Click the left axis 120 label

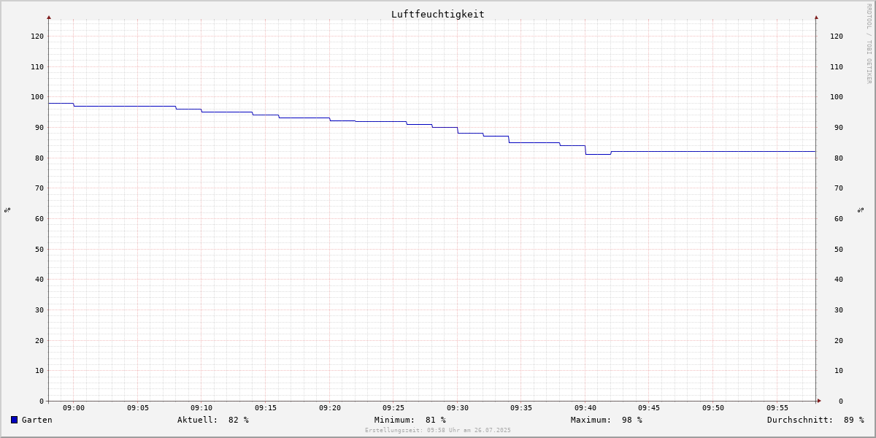point(37,36)
